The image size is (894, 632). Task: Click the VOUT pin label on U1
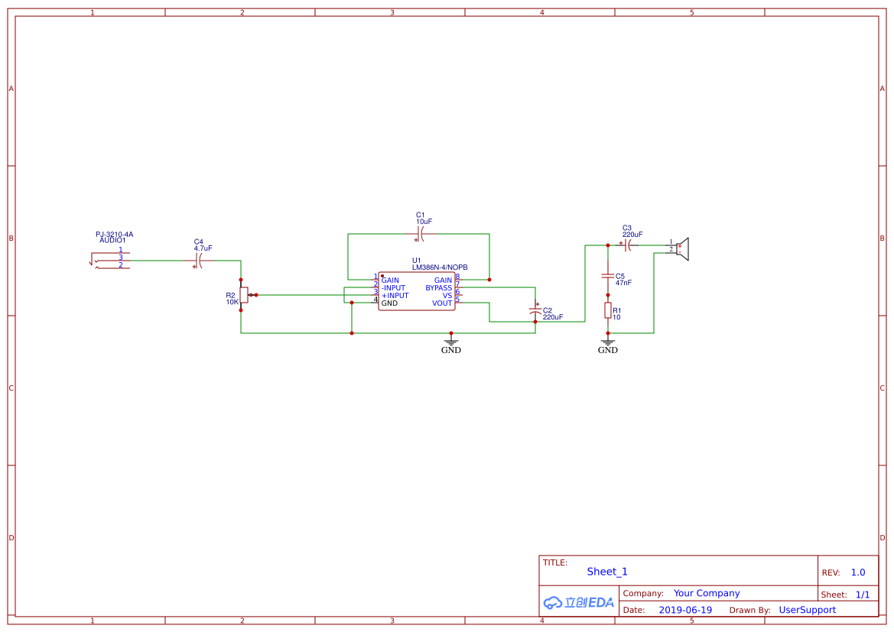pos(442,303)
